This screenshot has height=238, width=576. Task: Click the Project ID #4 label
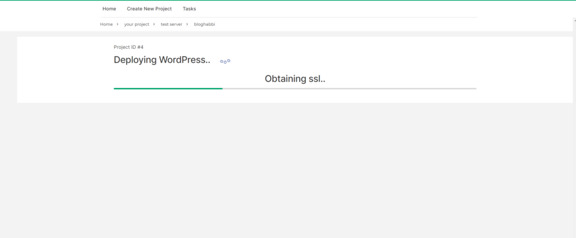coord(129,47)
